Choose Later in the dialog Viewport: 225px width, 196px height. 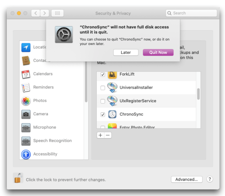click(126, 52)
